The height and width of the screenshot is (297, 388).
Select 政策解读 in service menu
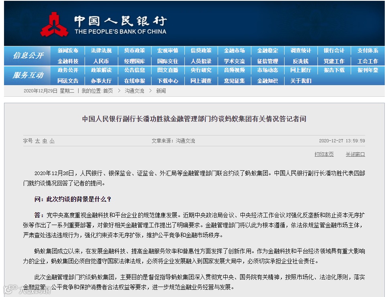101,70
